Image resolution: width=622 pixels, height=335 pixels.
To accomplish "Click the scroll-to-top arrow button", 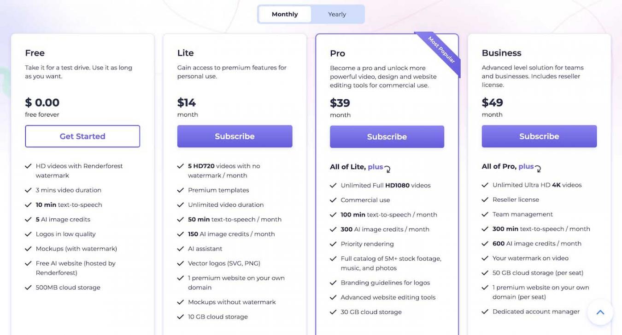I will coord(600,312).
